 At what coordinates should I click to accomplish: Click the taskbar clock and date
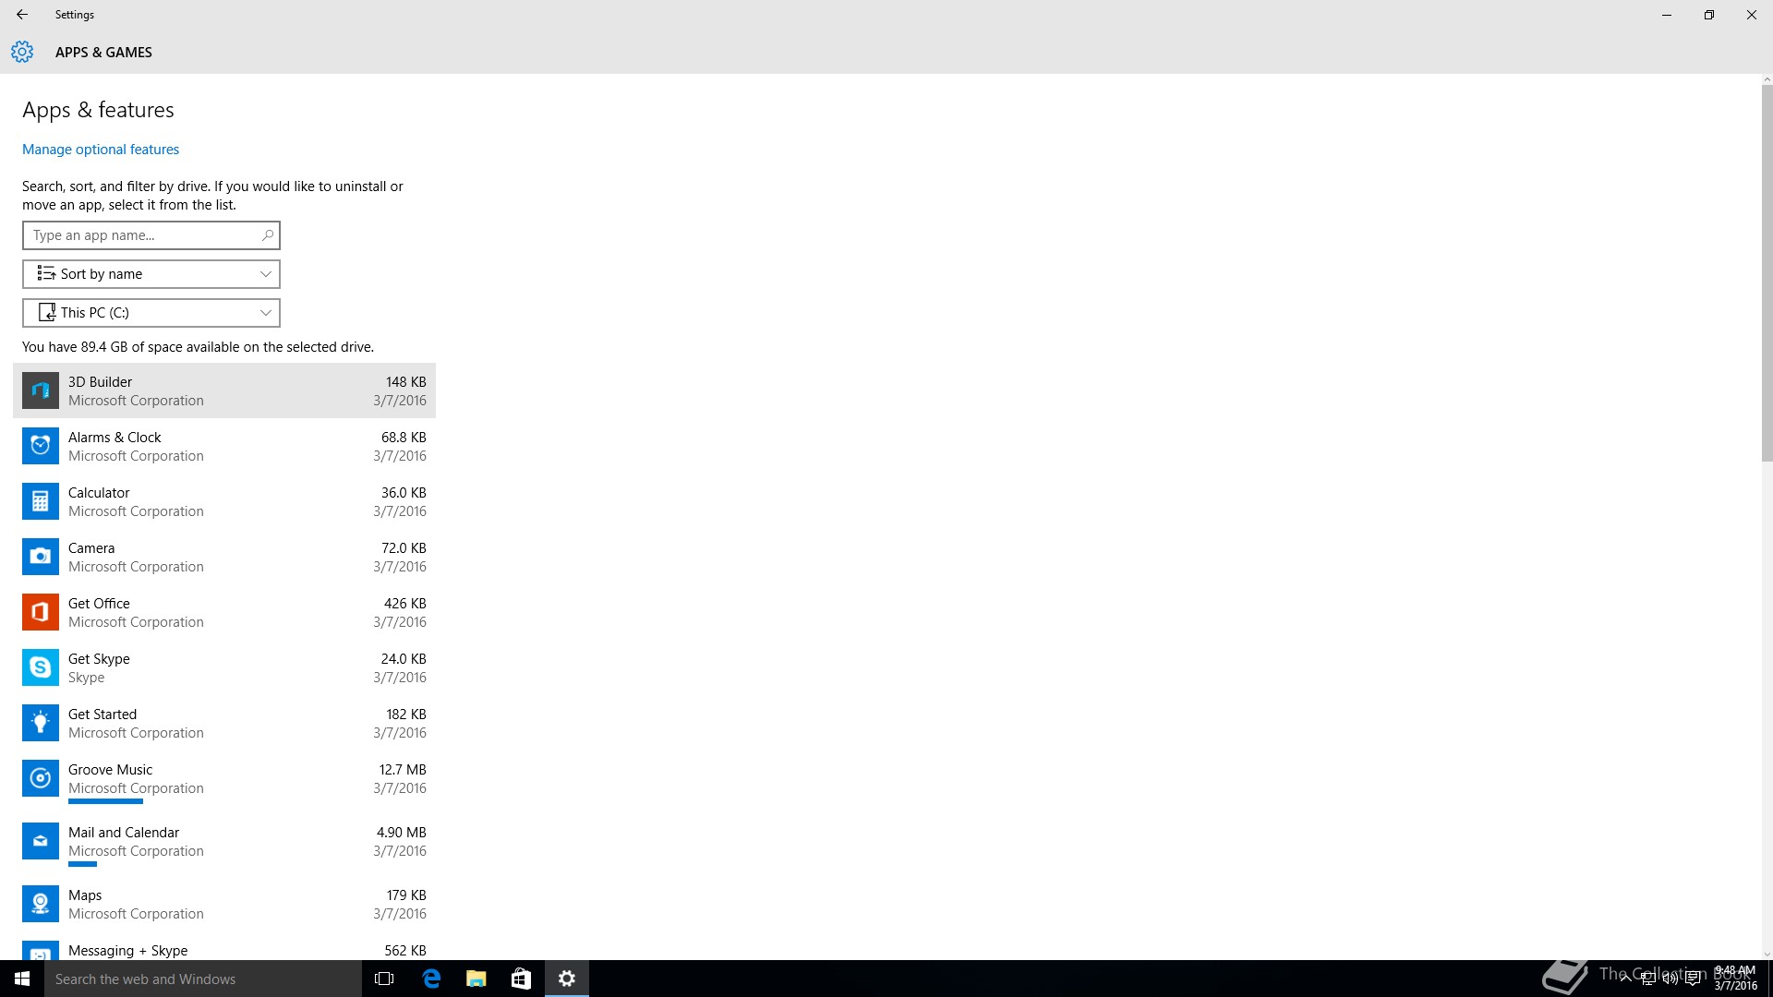tap(1735, 979)
